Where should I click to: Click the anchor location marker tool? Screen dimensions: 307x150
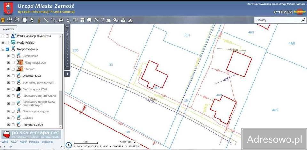click(x=68, y=20)
